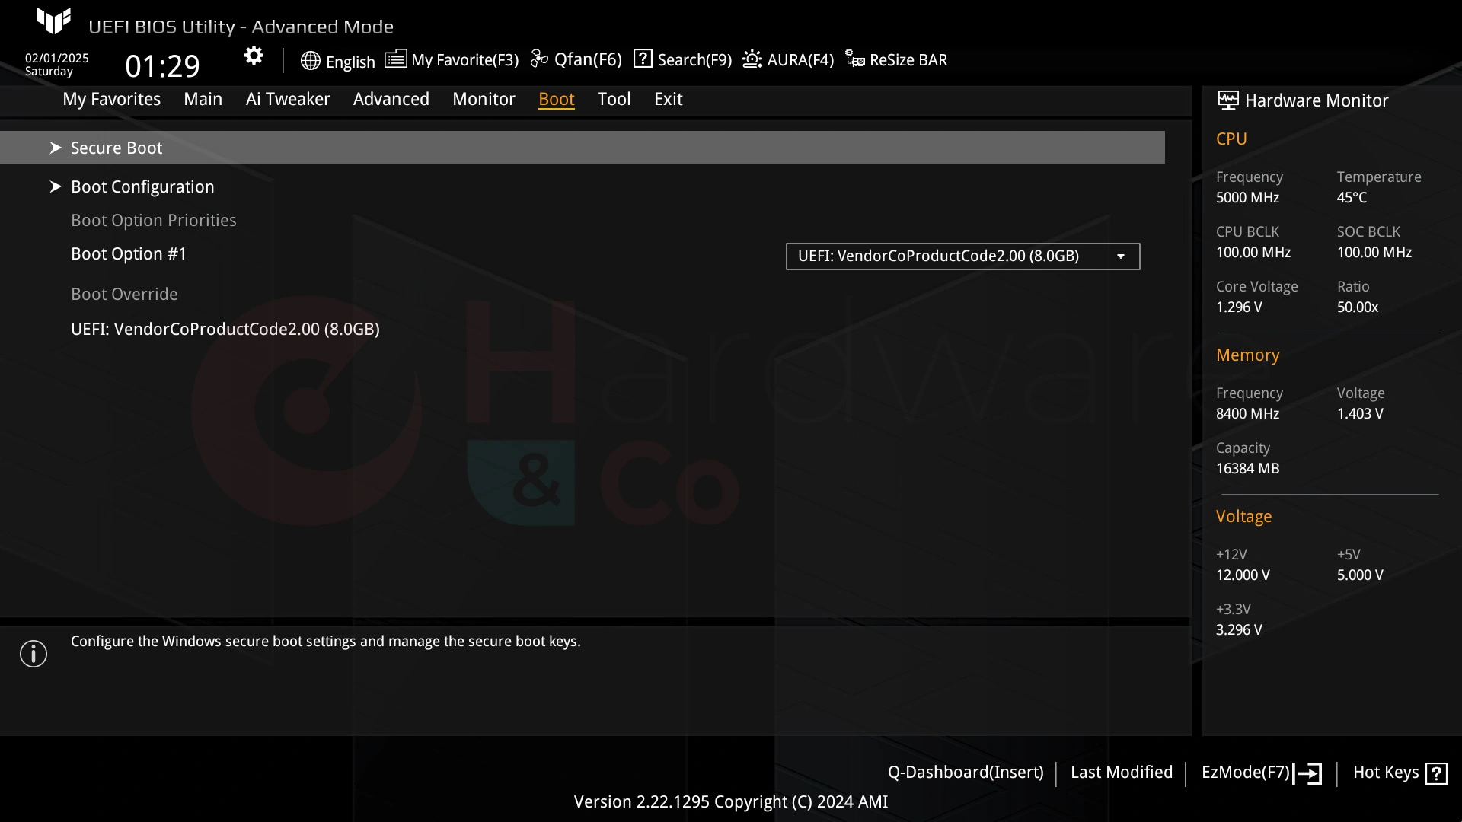Navigate to the Ai Tweaker tab

(288, 98)
